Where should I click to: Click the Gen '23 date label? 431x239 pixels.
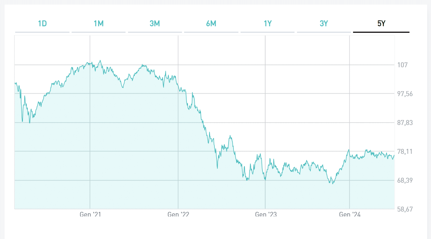tap(266, 214)
